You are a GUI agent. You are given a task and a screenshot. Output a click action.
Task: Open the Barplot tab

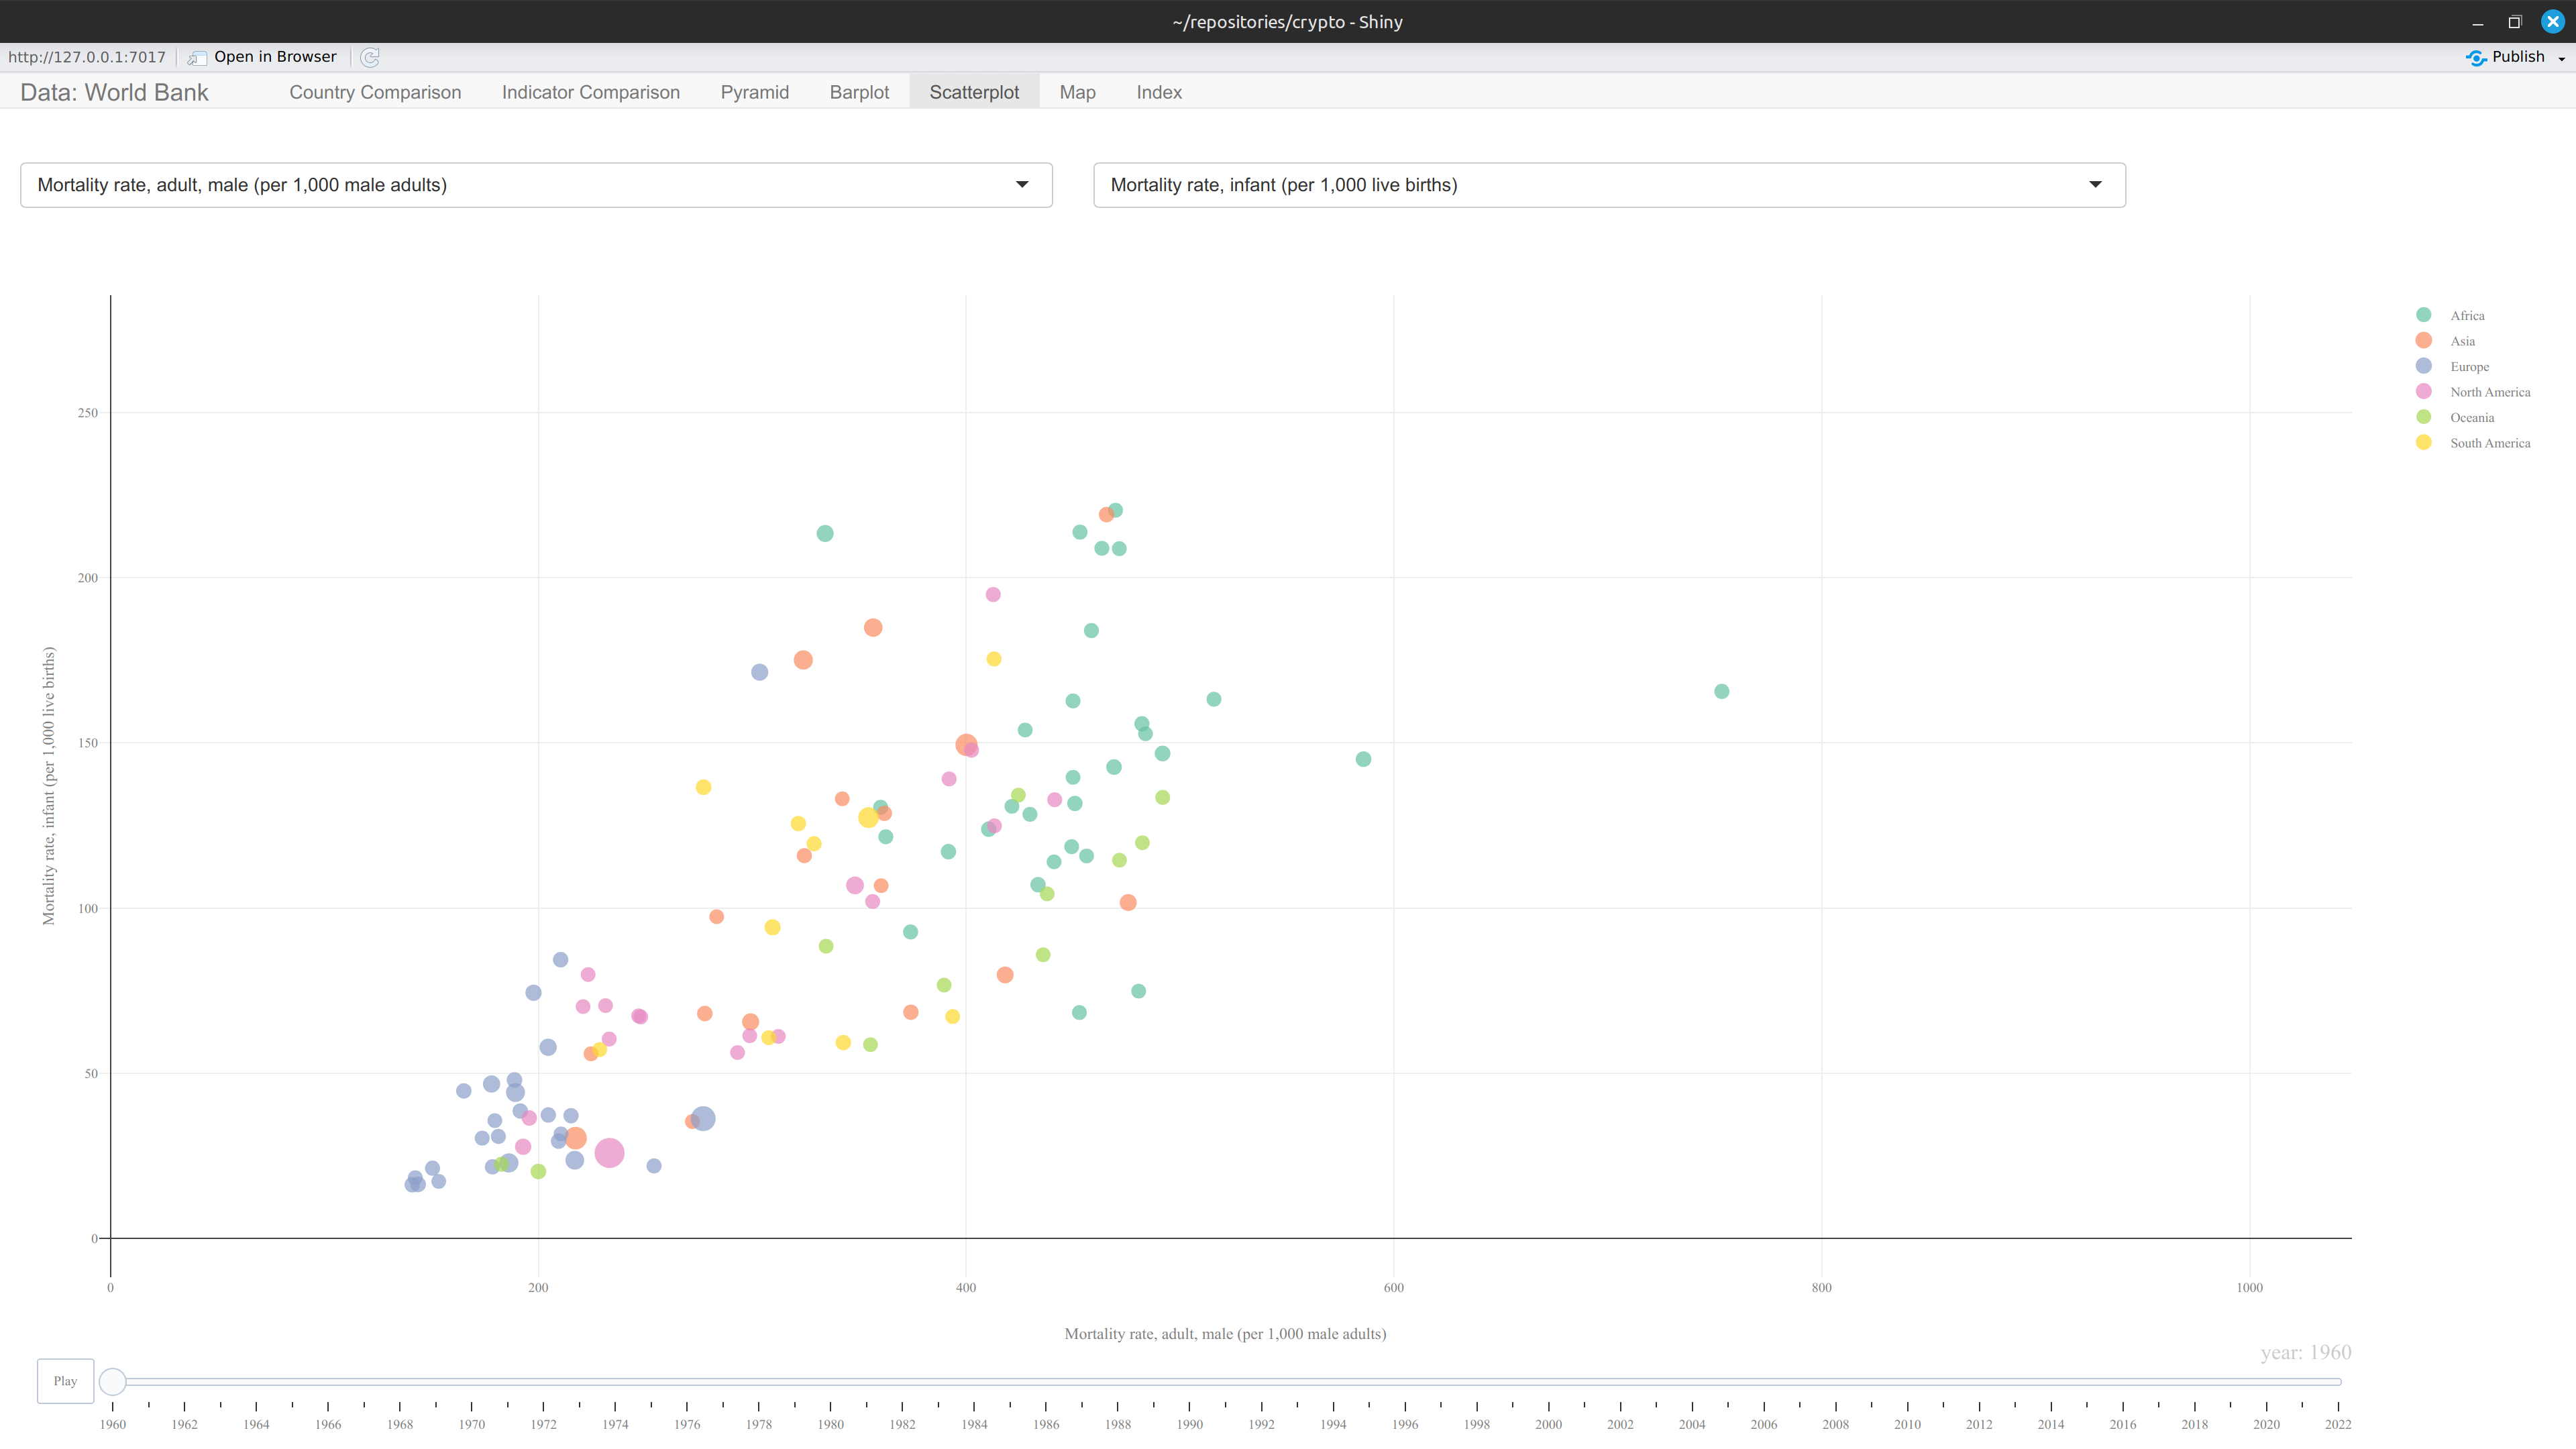(x=859, y=92)
